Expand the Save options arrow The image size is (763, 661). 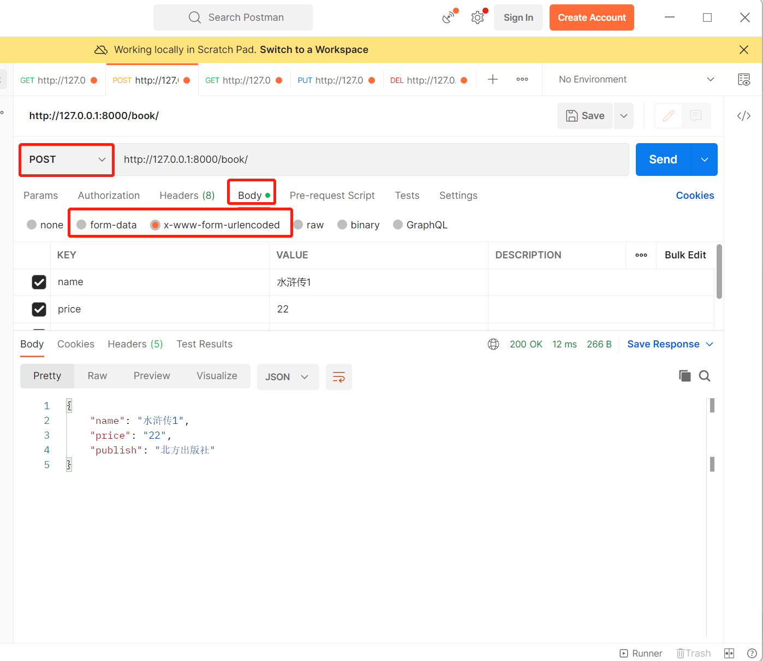tap(624, 116)
